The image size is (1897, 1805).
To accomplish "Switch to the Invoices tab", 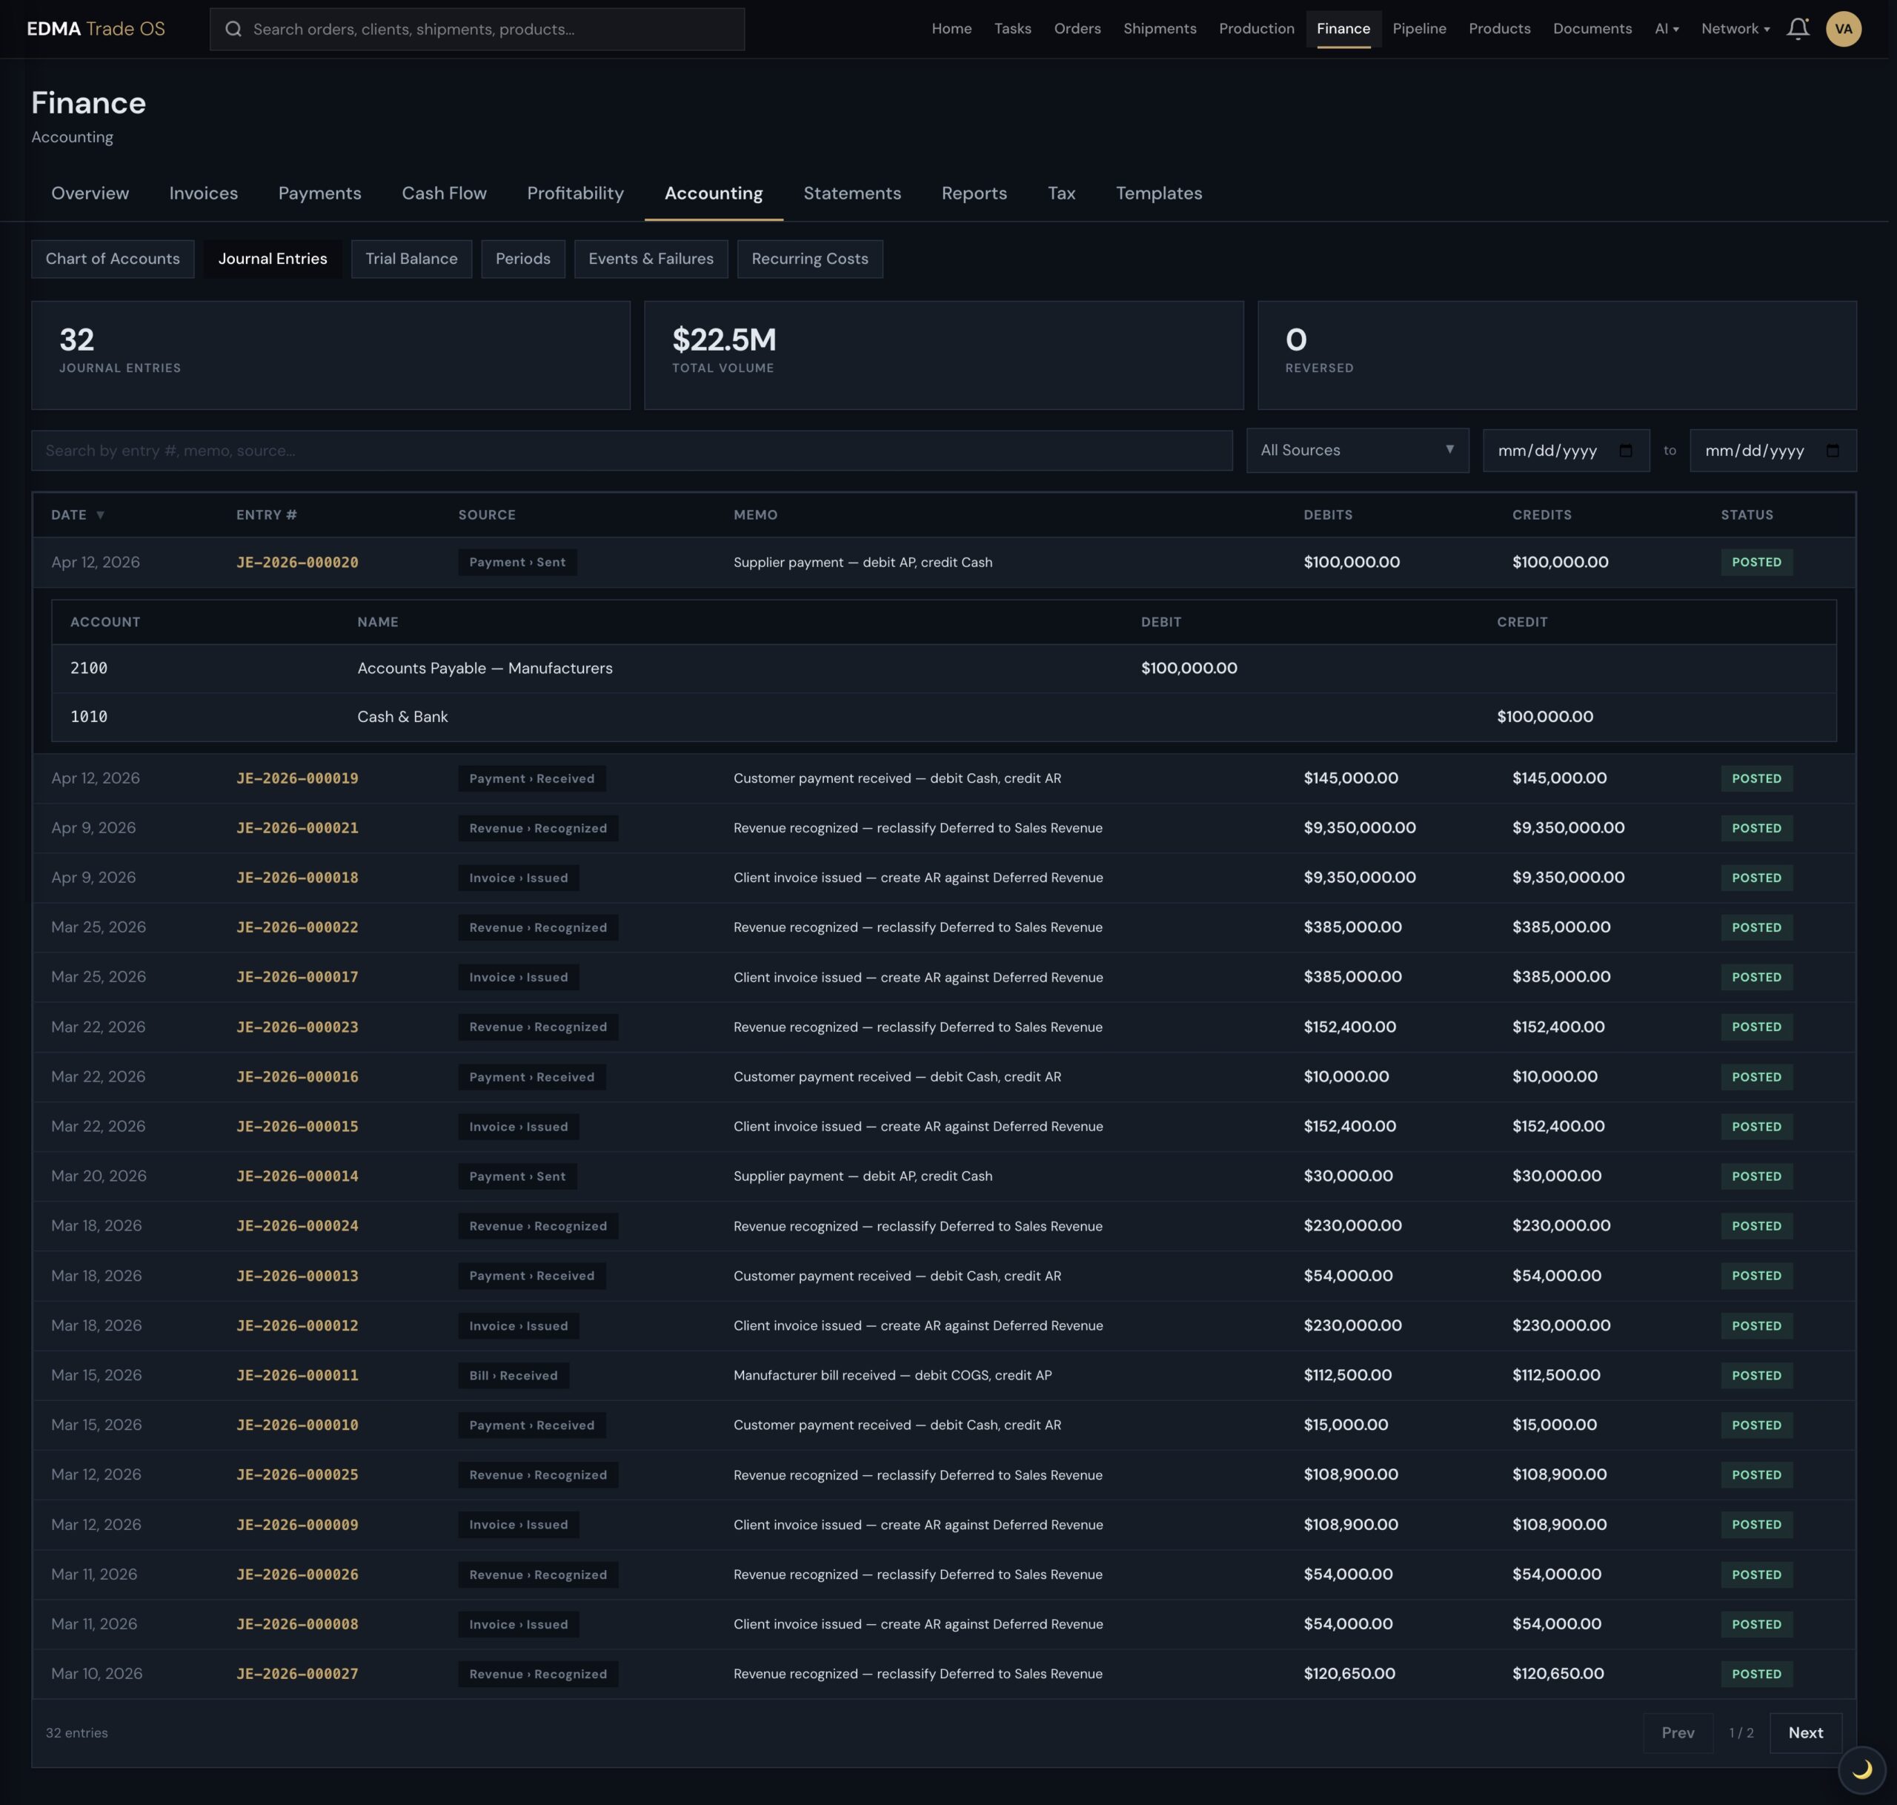I will click(x=203, y=193).
